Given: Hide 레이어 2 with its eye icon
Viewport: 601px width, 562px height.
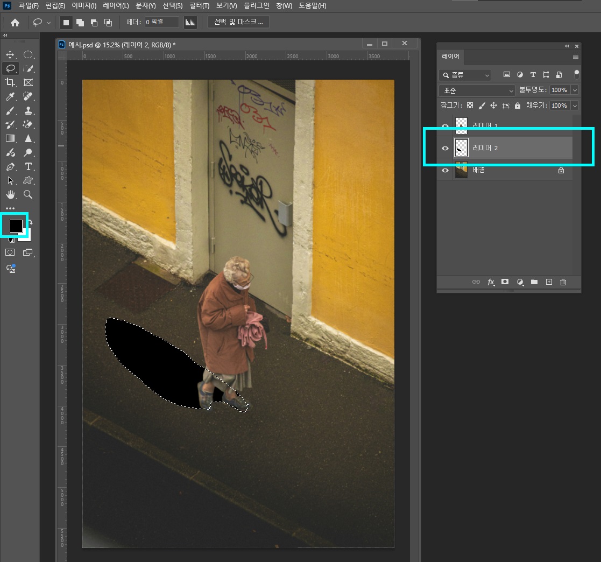Looking at the screenshot, I should [x=445, y=149].
